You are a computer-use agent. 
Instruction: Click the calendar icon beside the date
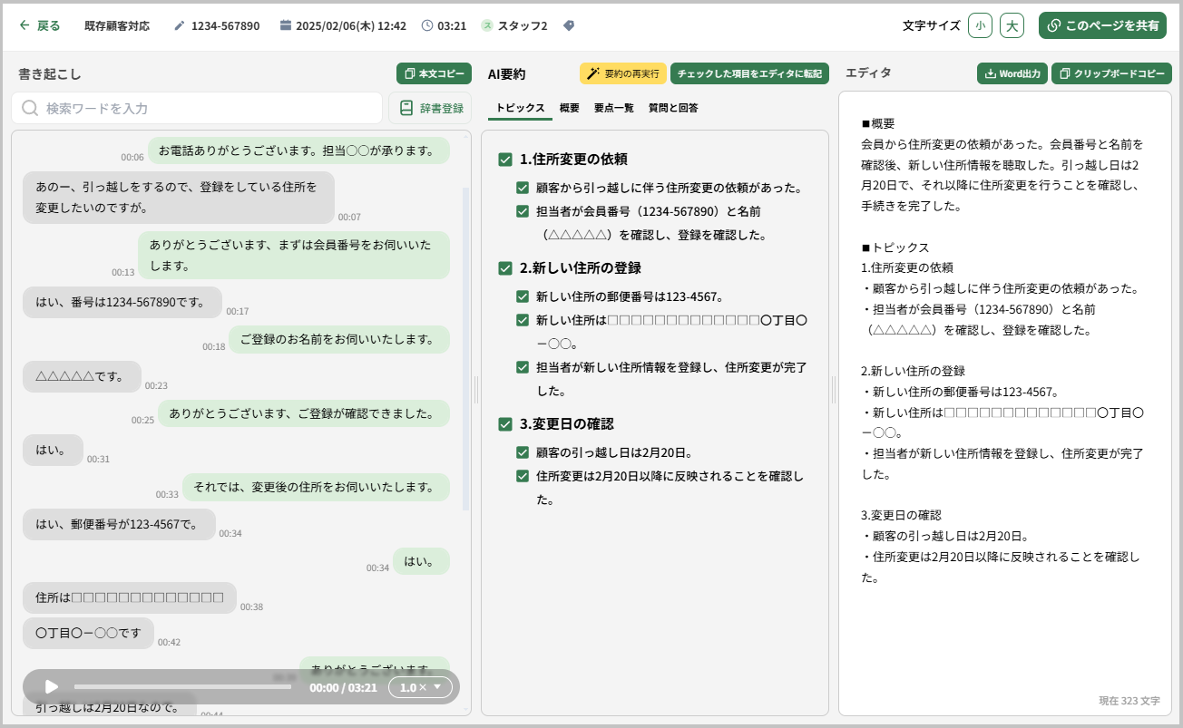coord(286,25)
